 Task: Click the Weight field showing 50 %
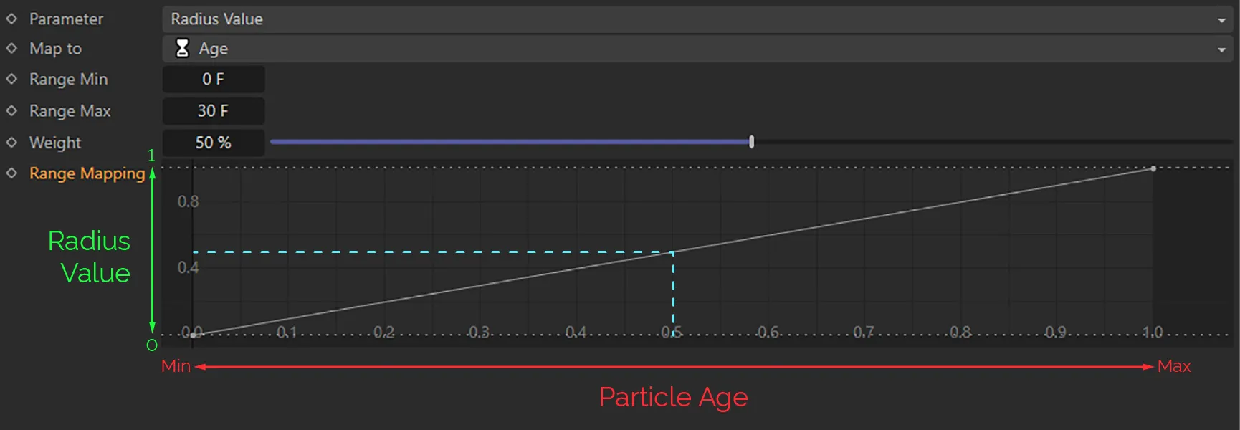point(214,143)
